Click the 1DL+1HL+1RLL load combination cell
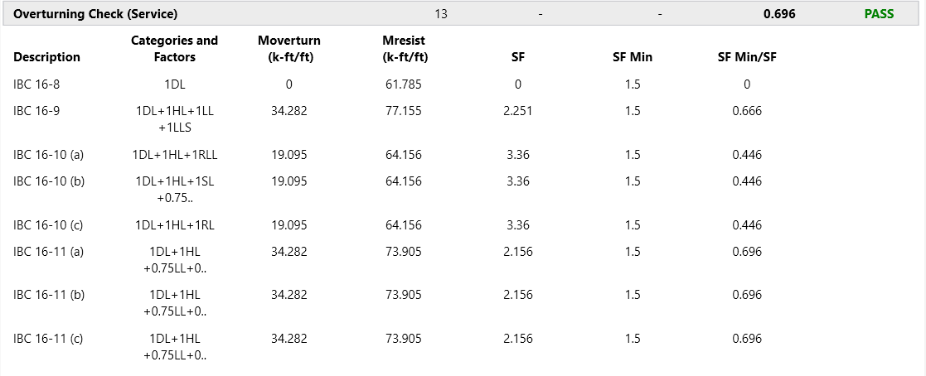The image size is (926, 376). point(174,155)
